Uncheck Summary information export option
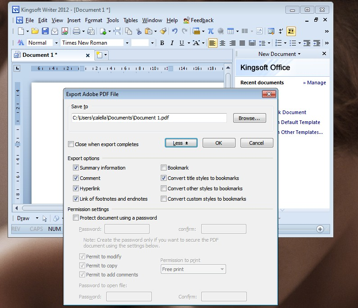358x308 pixels. (76, 168)
